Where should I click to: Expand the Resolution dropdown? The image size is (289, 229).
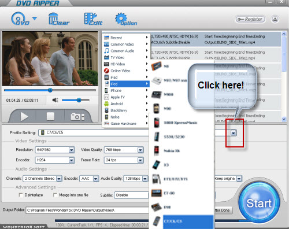click(x=72, y=150)
